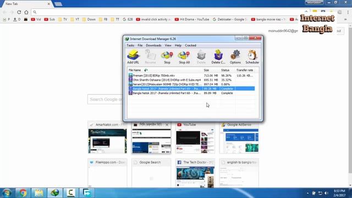Open the FB bookmarks folder
352x198 pixels.
coord(103,20)
